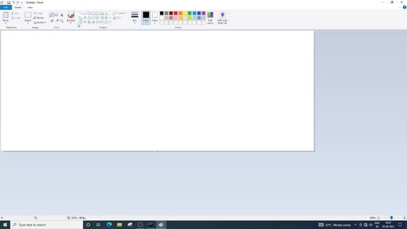
Task: Click the Brushes tool icon
Action: (71, 15)
